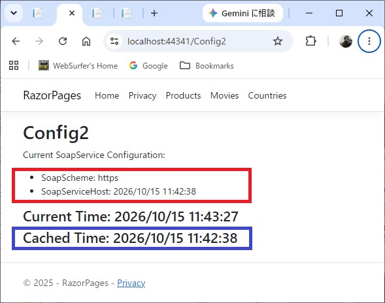The height and width of the screenshot is (303, 385).
Task: Click the Cached Time heading text
Action: click(x=130, y=238)
